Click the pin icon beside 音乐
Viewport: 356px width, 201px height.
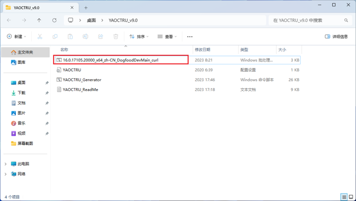click(x=47, y=123)
